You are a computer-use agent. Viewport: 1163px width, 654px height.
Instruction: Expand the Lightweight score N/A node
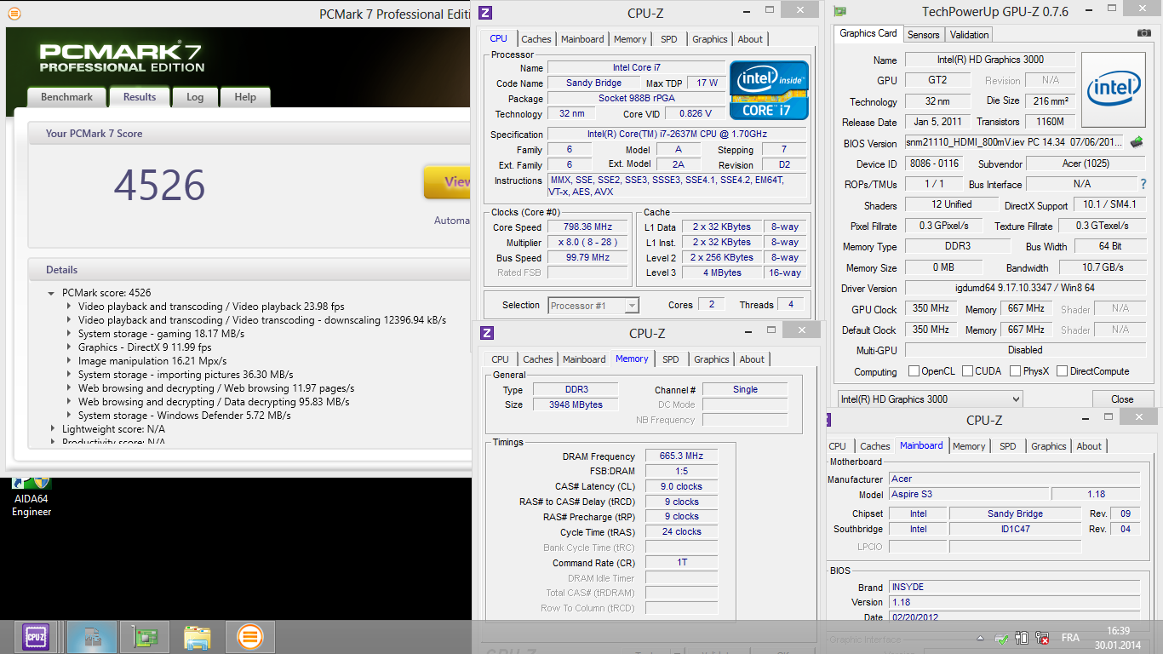click(52, 429)
